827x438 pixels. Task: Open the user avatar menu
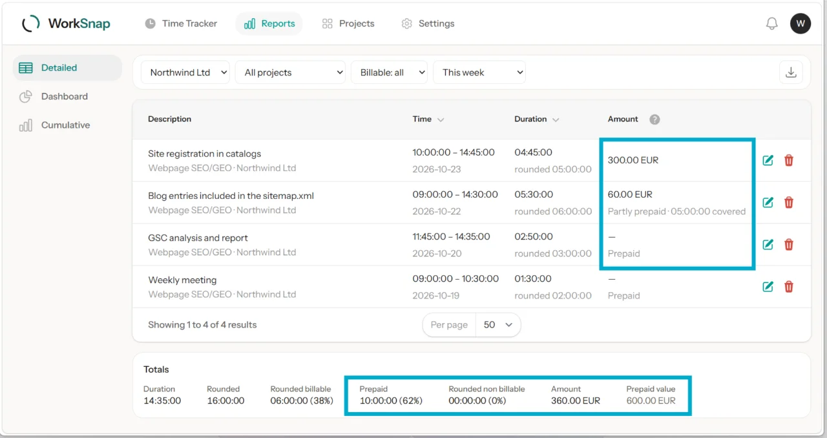801,24
